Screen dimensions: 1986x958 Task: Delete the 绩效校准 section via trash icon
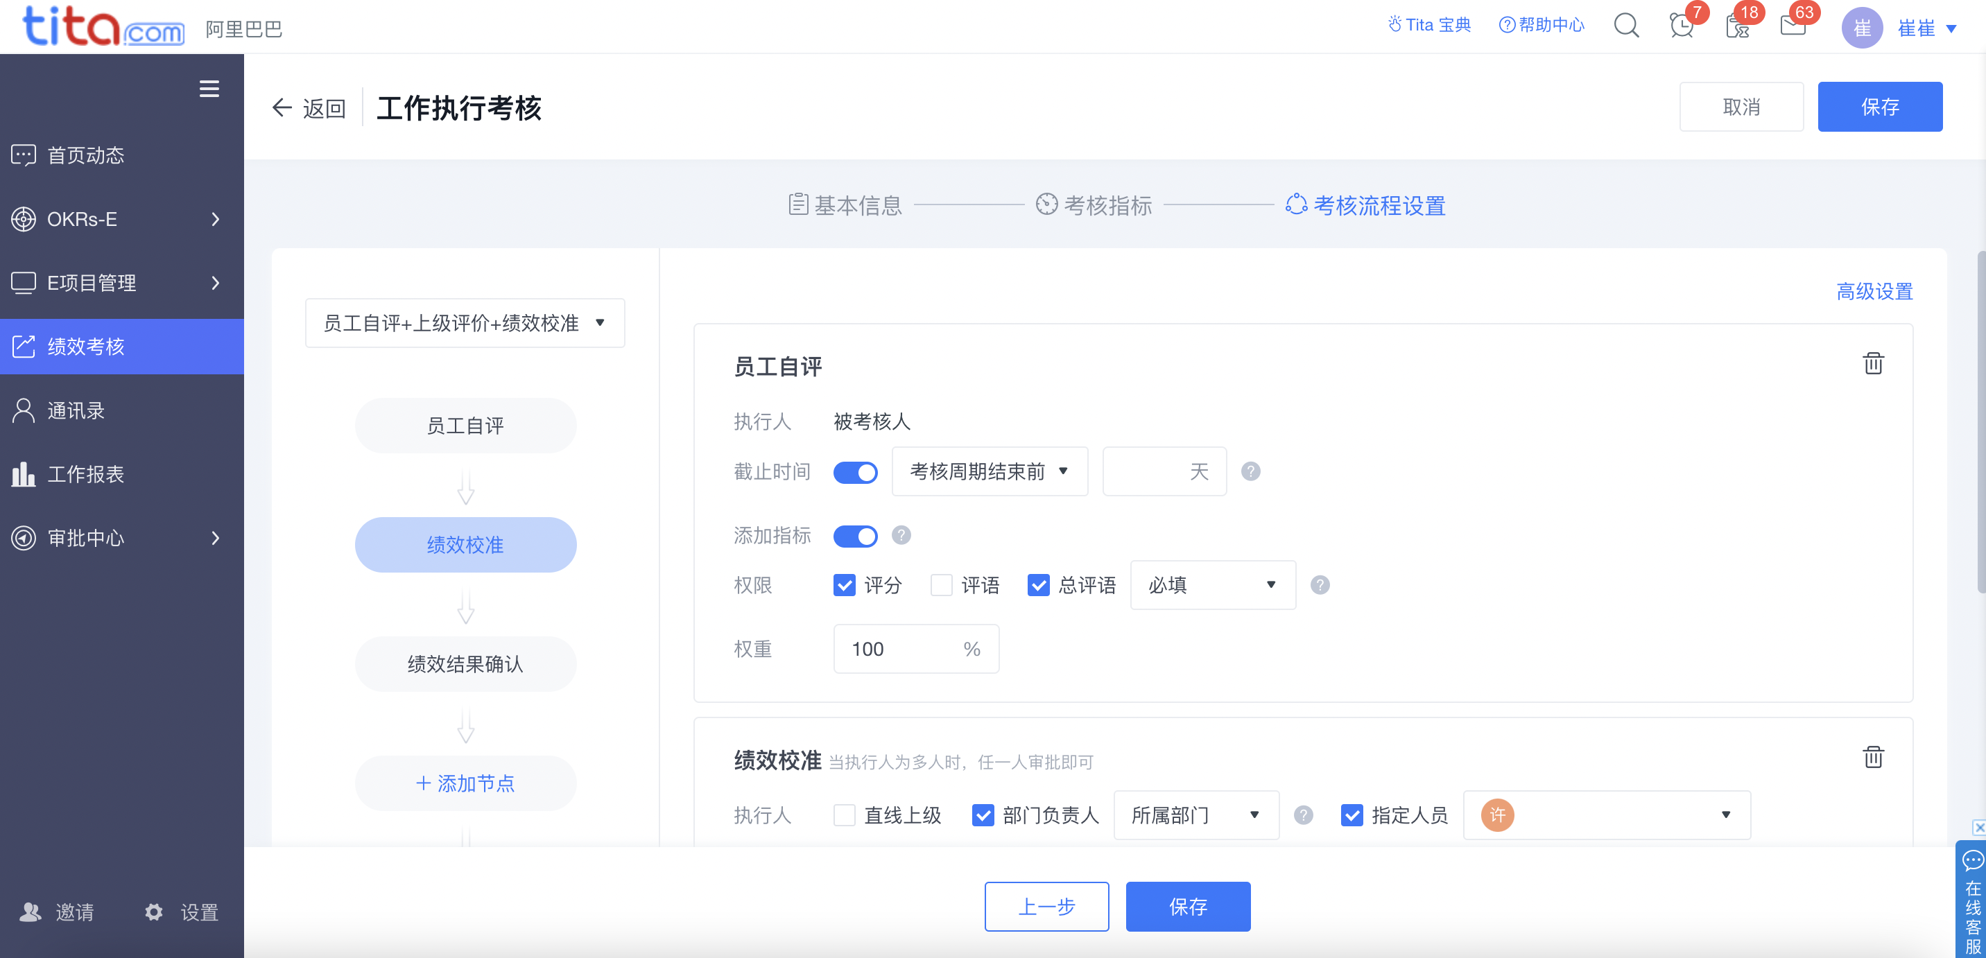pyautogui.click(x=1873, y=757)
